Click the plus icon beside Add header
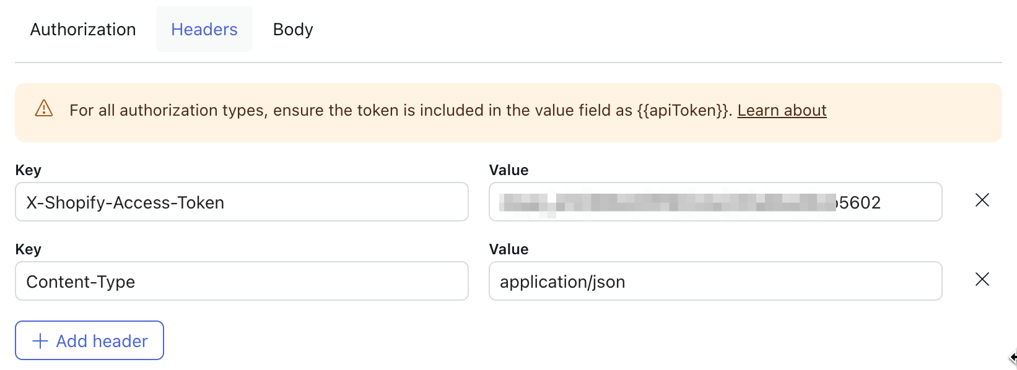 pyautogui.click(x=40, y=341)
